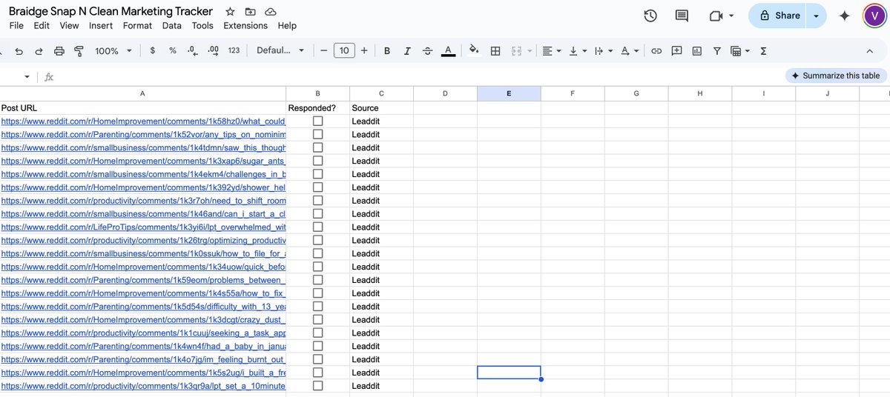890x397 pixels.
Task: Print the spreadsheet
Action: (x=59, y=51)
